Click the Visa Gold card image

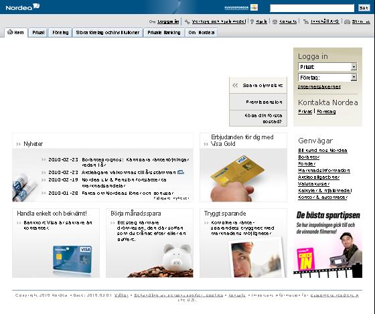tap(237, 178)
